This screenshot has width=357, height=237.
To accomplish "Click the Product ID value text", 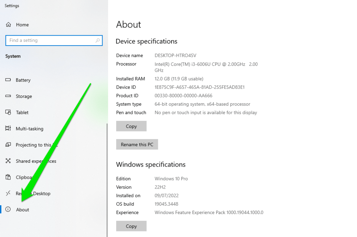I will (x=183, y=95).
